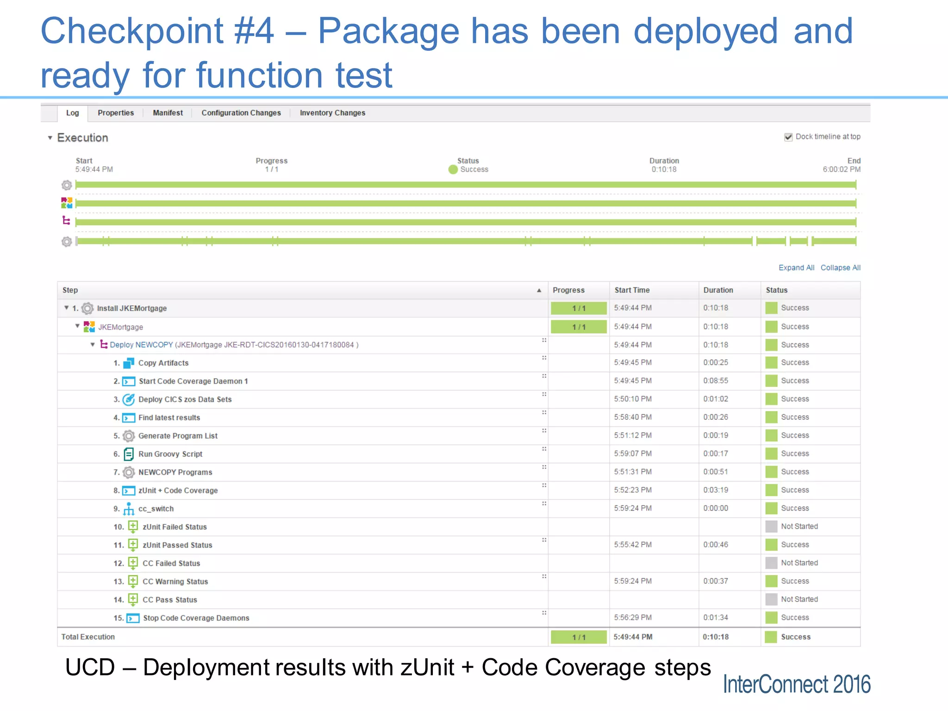The image size is (948, 711).
Task: Click Not Started status for CC Pass Status
Action: point(799,599)
